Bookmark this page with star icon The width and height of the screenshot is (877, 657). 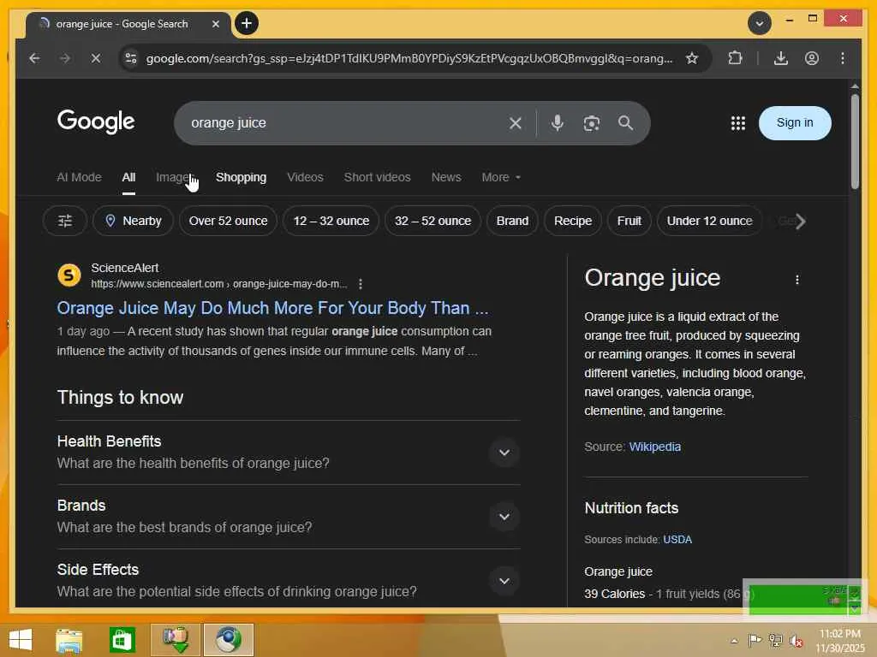click(692, 58)
